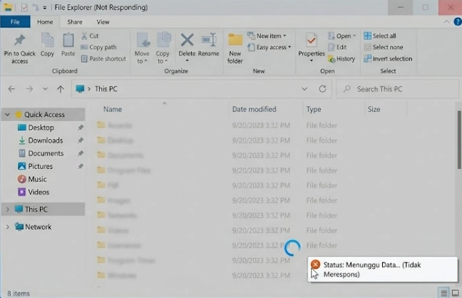The image size is (462, 298).
Task: Sort by the Size column header
Action: pyautogui.click(x=374, y=109)
